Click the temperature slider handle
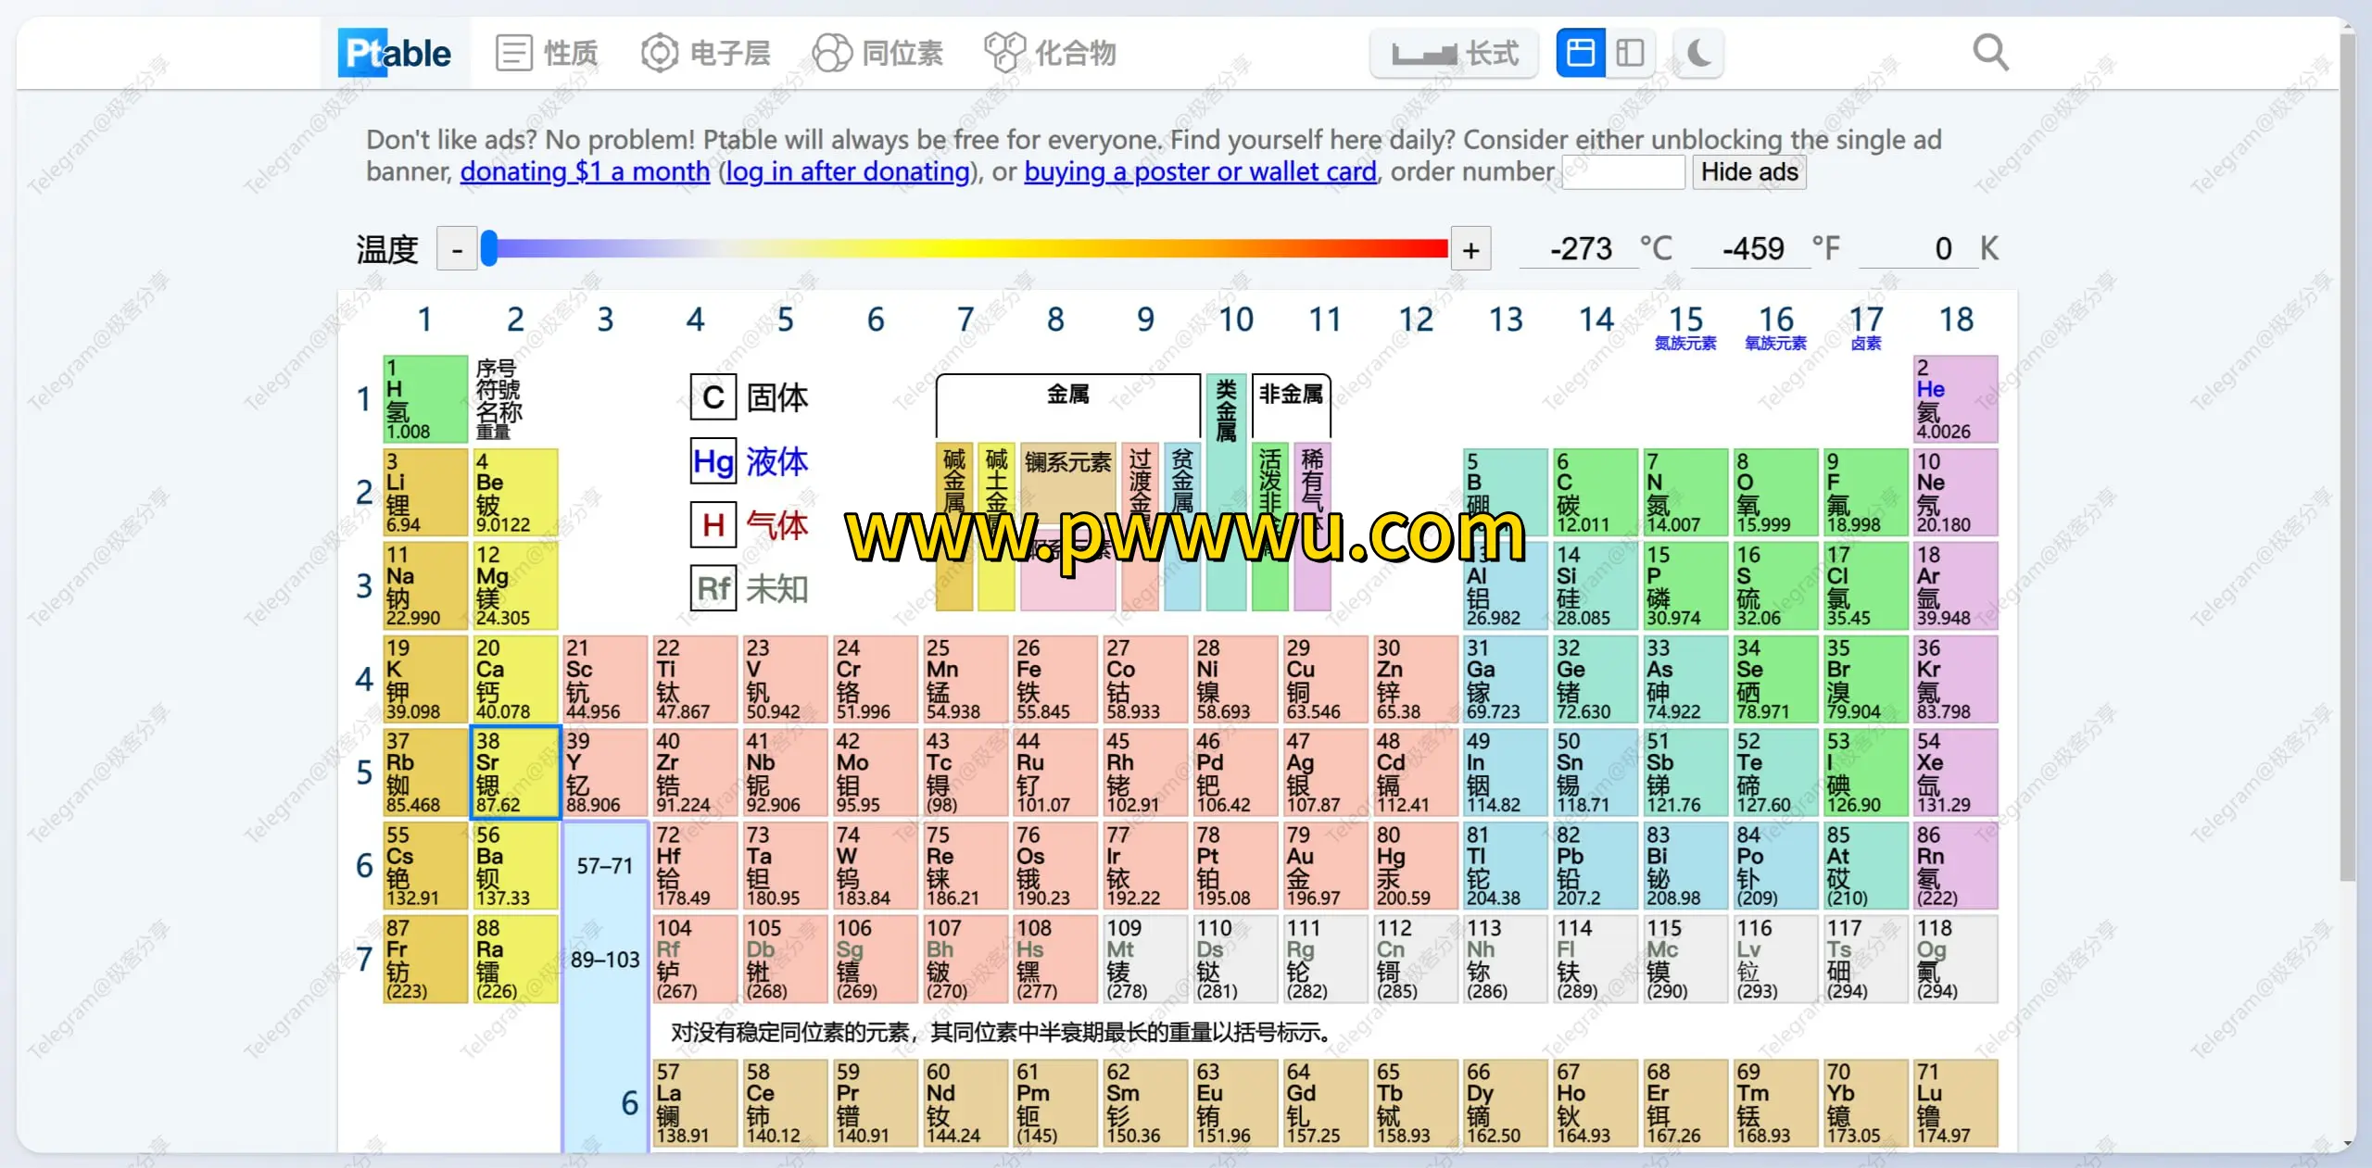This screenshot has width=2372, height=1168. (489, 248)
